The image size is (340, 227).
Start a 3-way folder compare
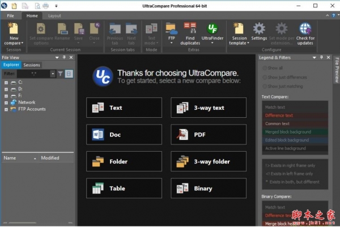click(x=209, y=161)
